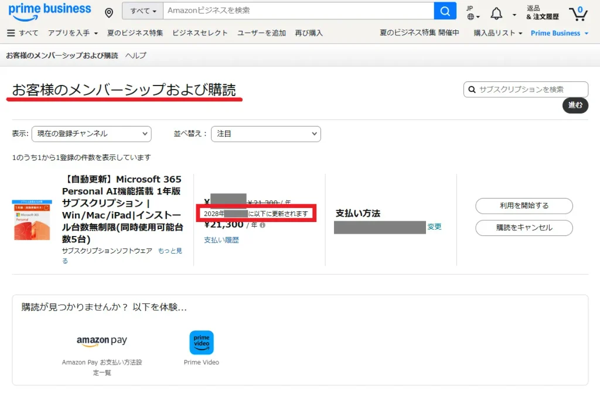Expand the 購入品リスト dropdown

pos(498,33)
